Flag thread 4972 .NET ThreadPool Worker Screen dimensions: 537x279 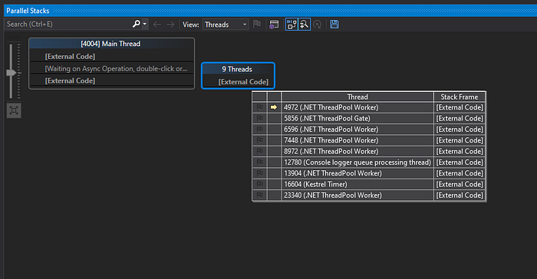click(259, 107)
